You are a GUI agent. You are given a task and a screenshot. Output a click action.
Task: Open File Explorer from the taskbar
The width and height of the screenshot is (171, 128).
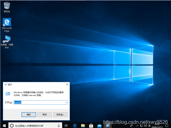click(83, 126)
